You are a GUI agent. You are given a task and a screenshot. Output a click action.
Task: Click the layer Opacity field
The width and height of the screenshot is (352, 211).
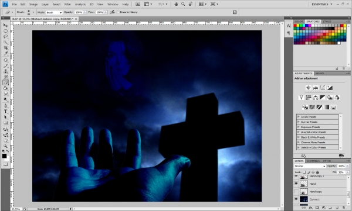tap(341, 166)
